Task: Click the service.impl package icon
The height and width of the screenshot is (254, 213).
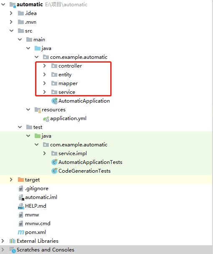Action: pyautogui.click(x=54, y=153)
